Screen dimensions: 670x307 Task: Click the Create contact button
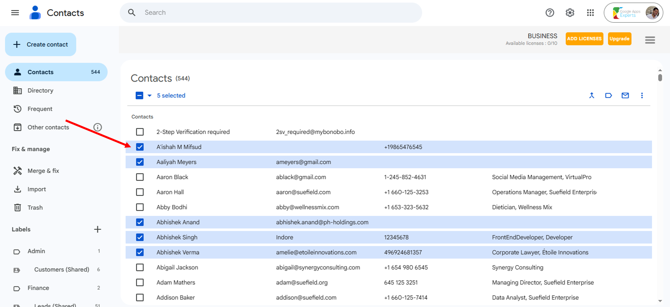41,44
